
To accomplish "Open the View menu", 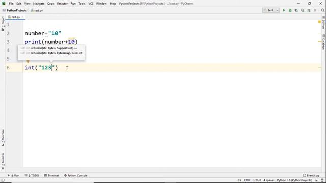I will [x=27, y=4].
